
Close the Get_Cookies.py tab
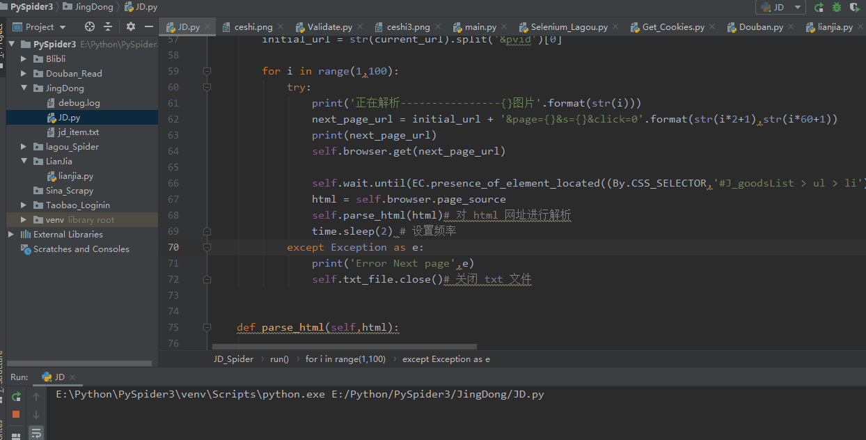712,27
